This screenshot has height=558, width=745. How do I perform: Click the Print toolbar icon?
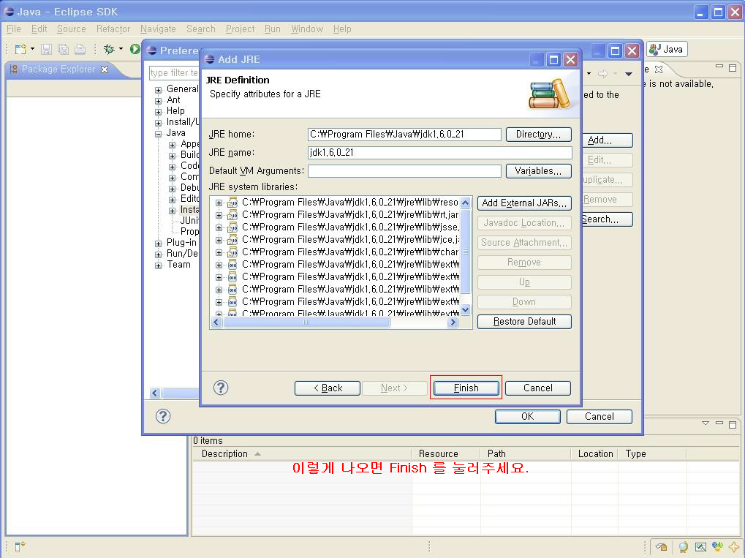80,49
